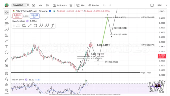170x96 pixels.
Task: Open the emoji icons tool
Action: pos(6,52)
